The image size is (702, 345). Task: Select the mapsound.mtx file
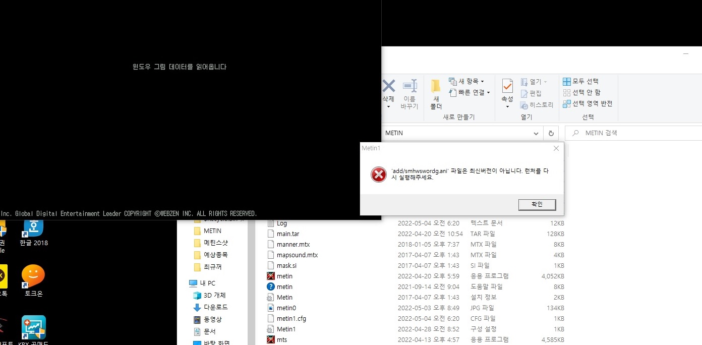pyautogui.click(x=297, y=255)
